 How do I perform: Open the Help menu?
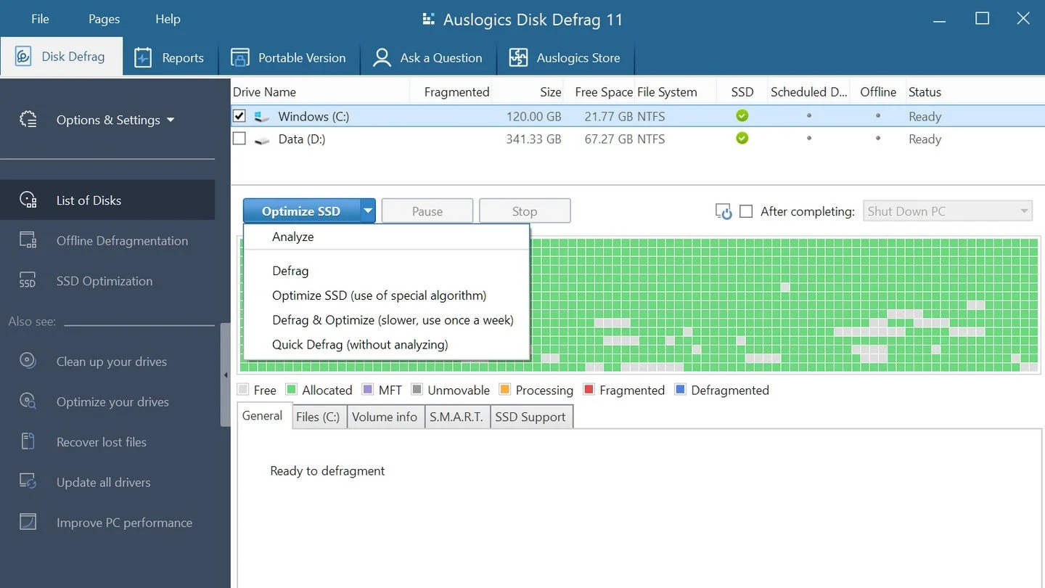point(168,19)
